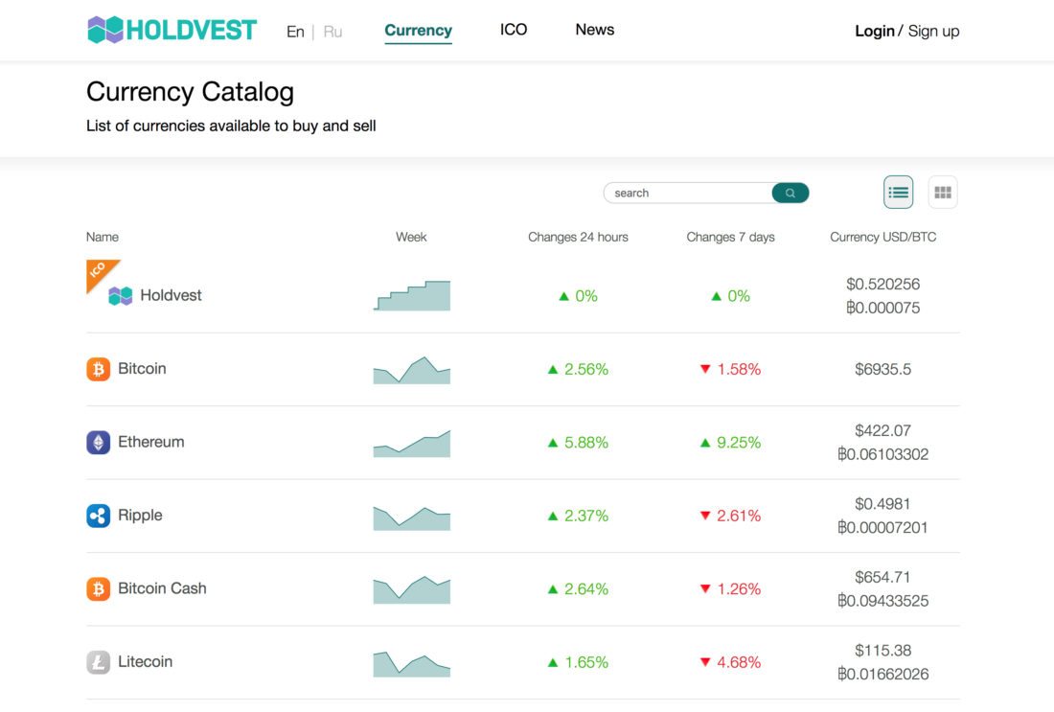Open the Holdvest currency name
Viewport: 1054px width, 712px height.
[171, 295]
